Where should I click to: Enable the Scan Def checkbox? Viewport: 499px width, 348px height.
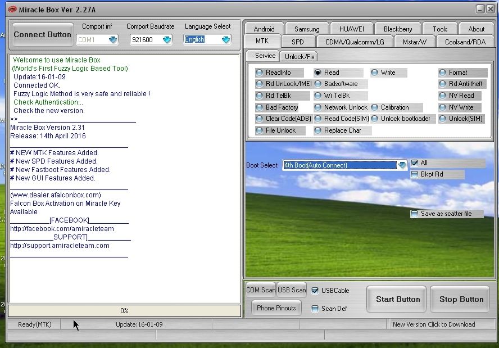click(315, 309)
